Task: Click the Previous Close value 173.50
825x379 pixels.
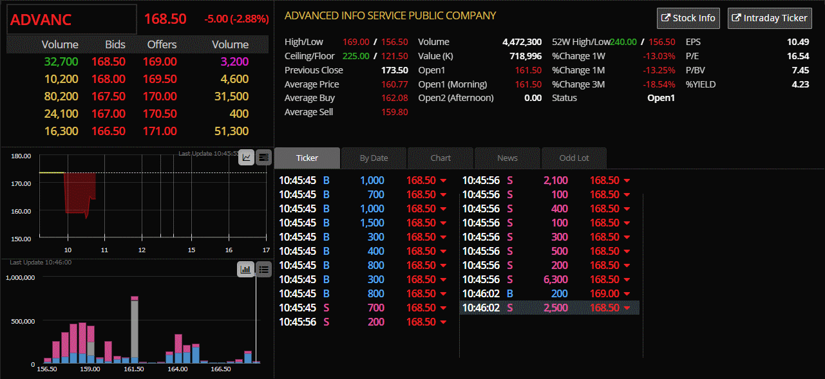Action: click(395, 70)
